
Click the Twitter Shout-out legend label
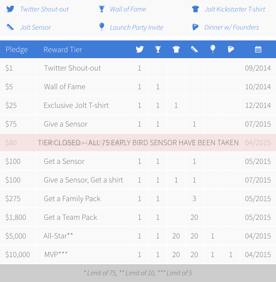[x=45, y=9]
